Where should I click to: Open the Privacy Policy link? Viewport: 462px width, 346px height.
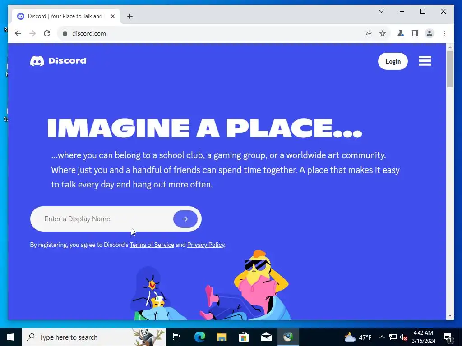pos(206,245)
